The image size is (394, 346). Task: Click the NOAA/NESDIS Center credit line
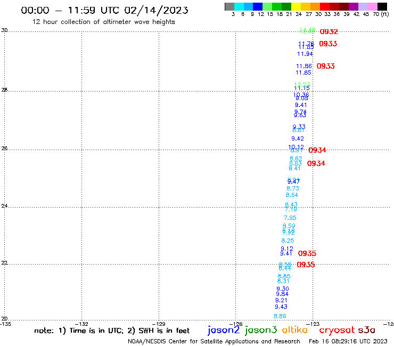[214, 342]
